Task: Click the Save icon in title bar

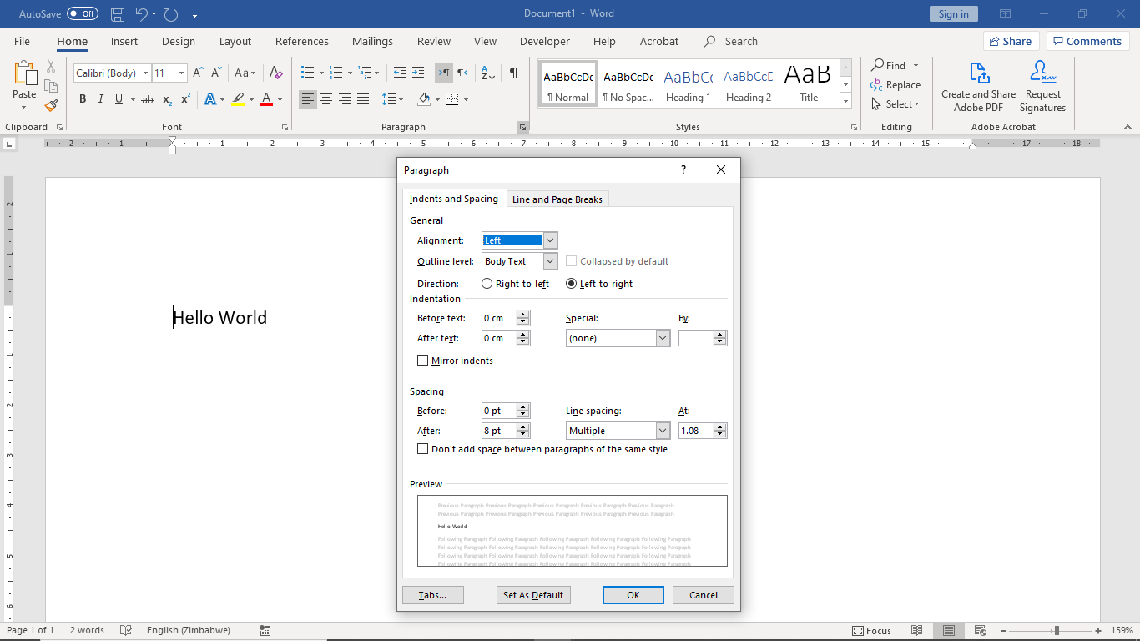Action: pos(118,14)
